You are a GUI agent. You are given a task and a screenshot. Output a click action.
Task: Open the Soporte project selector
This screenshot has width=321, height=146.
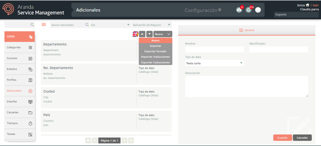pos(296,15)
